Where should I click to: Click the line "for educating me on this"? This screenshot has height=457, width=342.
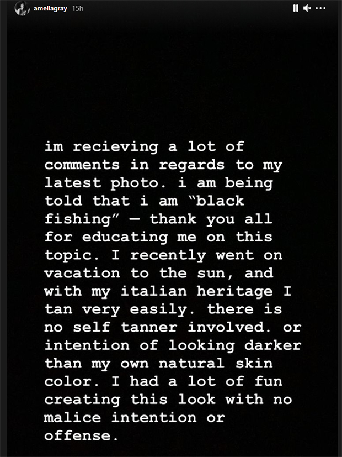coord(158,237)
